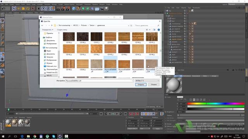
Task: Jump to start of animation
Action: point(101,114)
